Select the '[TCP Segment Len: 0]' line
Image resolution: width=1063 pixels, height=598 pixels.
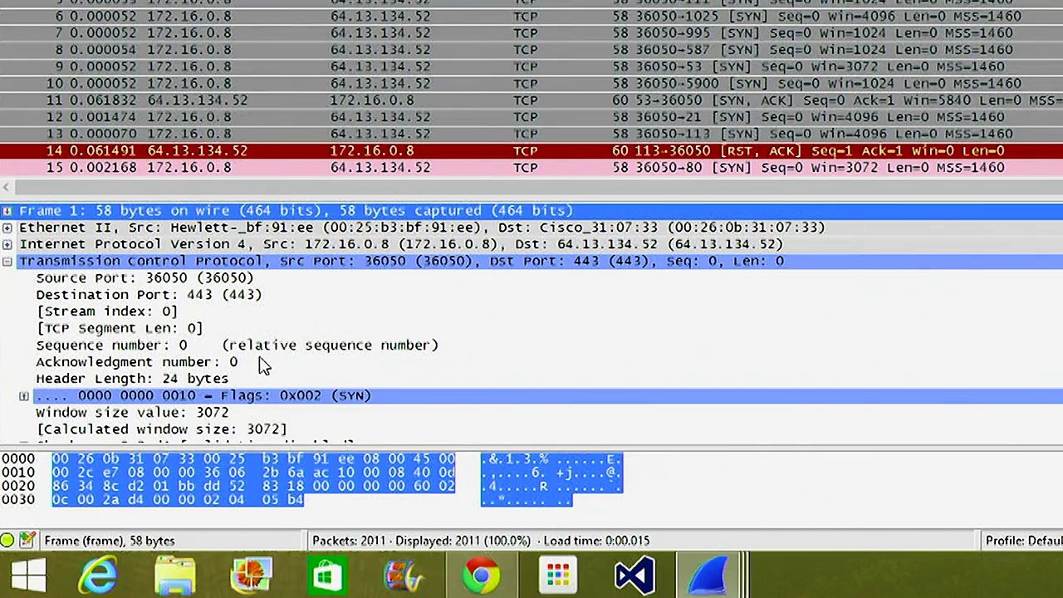(119, 328)
